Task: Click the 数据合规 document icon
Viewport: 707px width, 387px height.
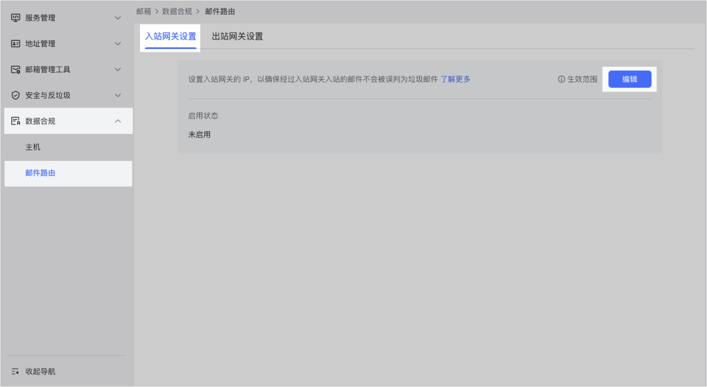Action: (x=16, y=121)
